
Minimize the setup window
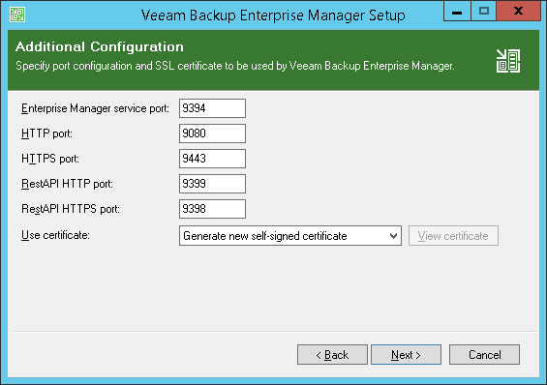pyautogui.click(x=457, y=12)
